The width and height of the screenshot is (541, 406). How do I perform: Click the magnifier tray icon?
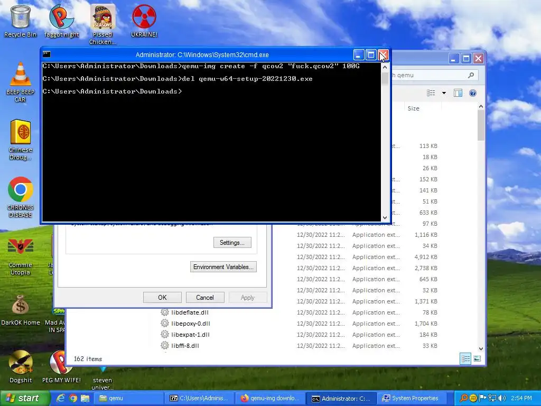464,398
